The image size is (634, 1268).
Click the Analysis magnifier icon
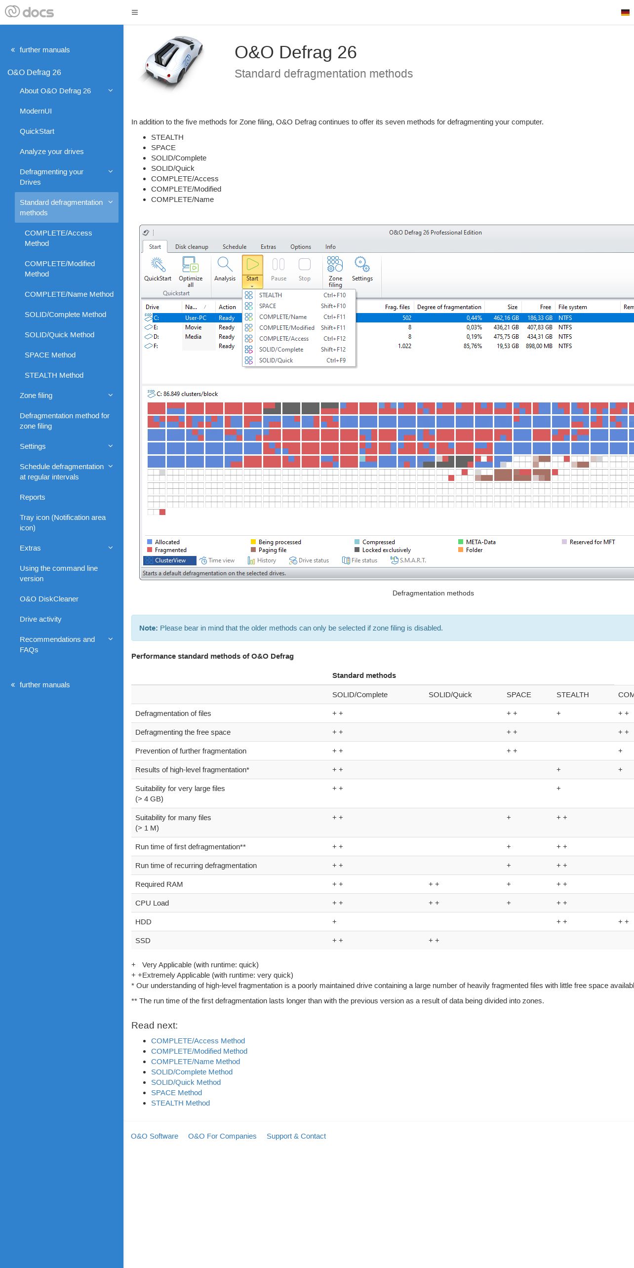click(225, 264)
